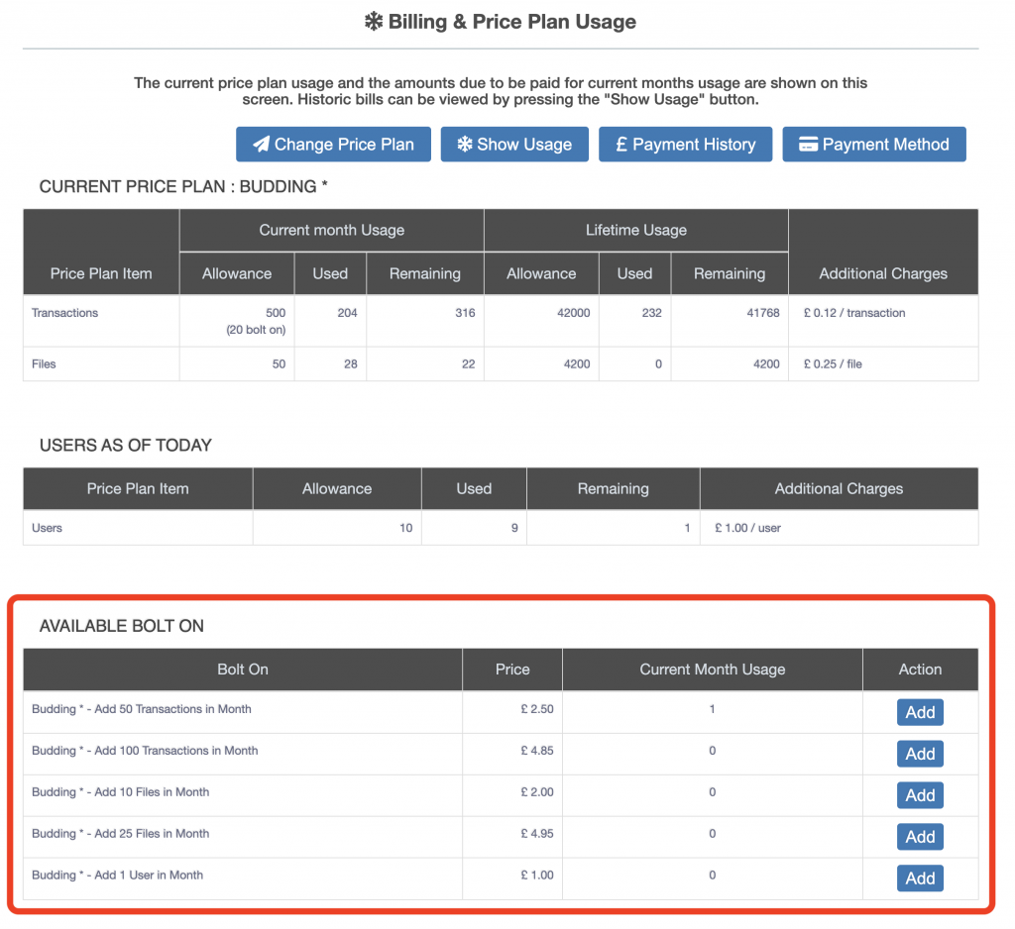The width and height of the screenshot is (1015, 929).
Task: Click the paper plane icon on Change Price Plan
Action: [261, 145]
